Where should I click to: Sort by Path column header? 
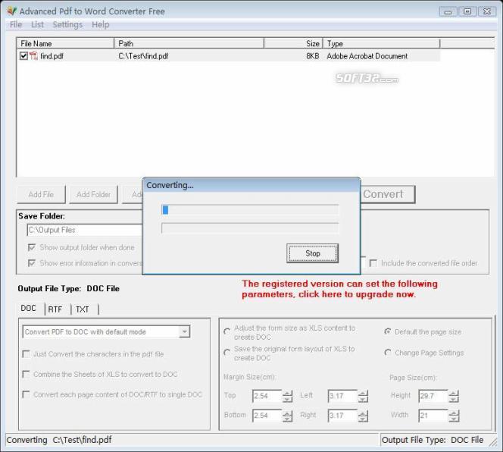189,43
